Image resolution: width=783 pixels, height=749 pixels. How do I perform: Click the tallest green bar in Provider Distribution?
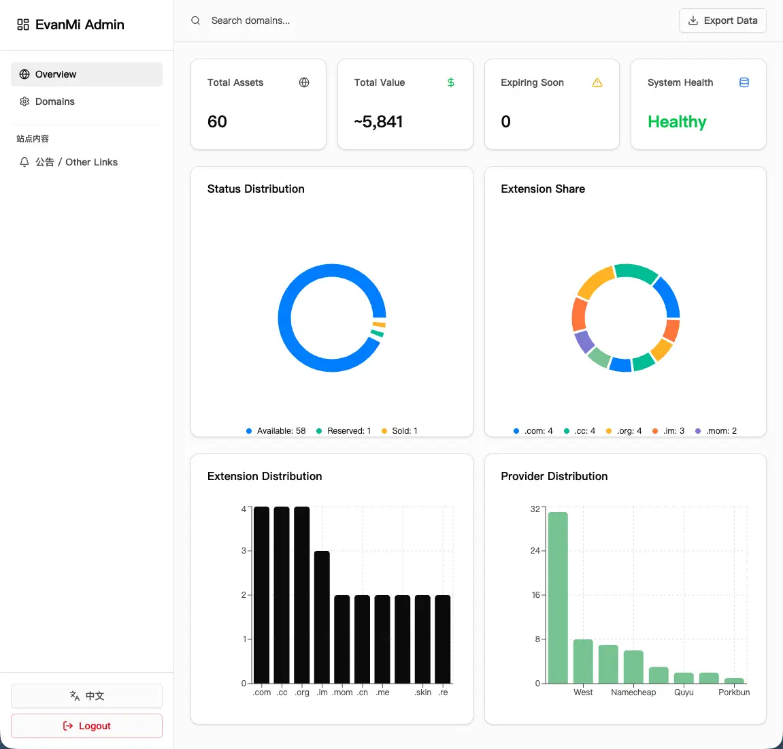558,597
